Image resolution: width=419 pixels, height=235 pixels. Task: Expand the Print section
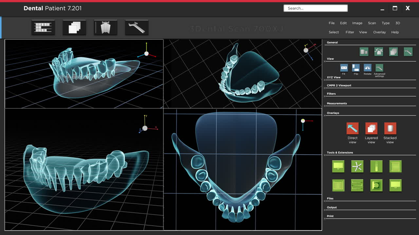(x=330, y=216)
